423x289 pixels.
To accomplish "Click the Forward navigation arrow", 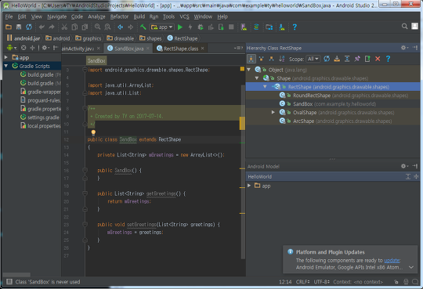I will tap(131, 27).
